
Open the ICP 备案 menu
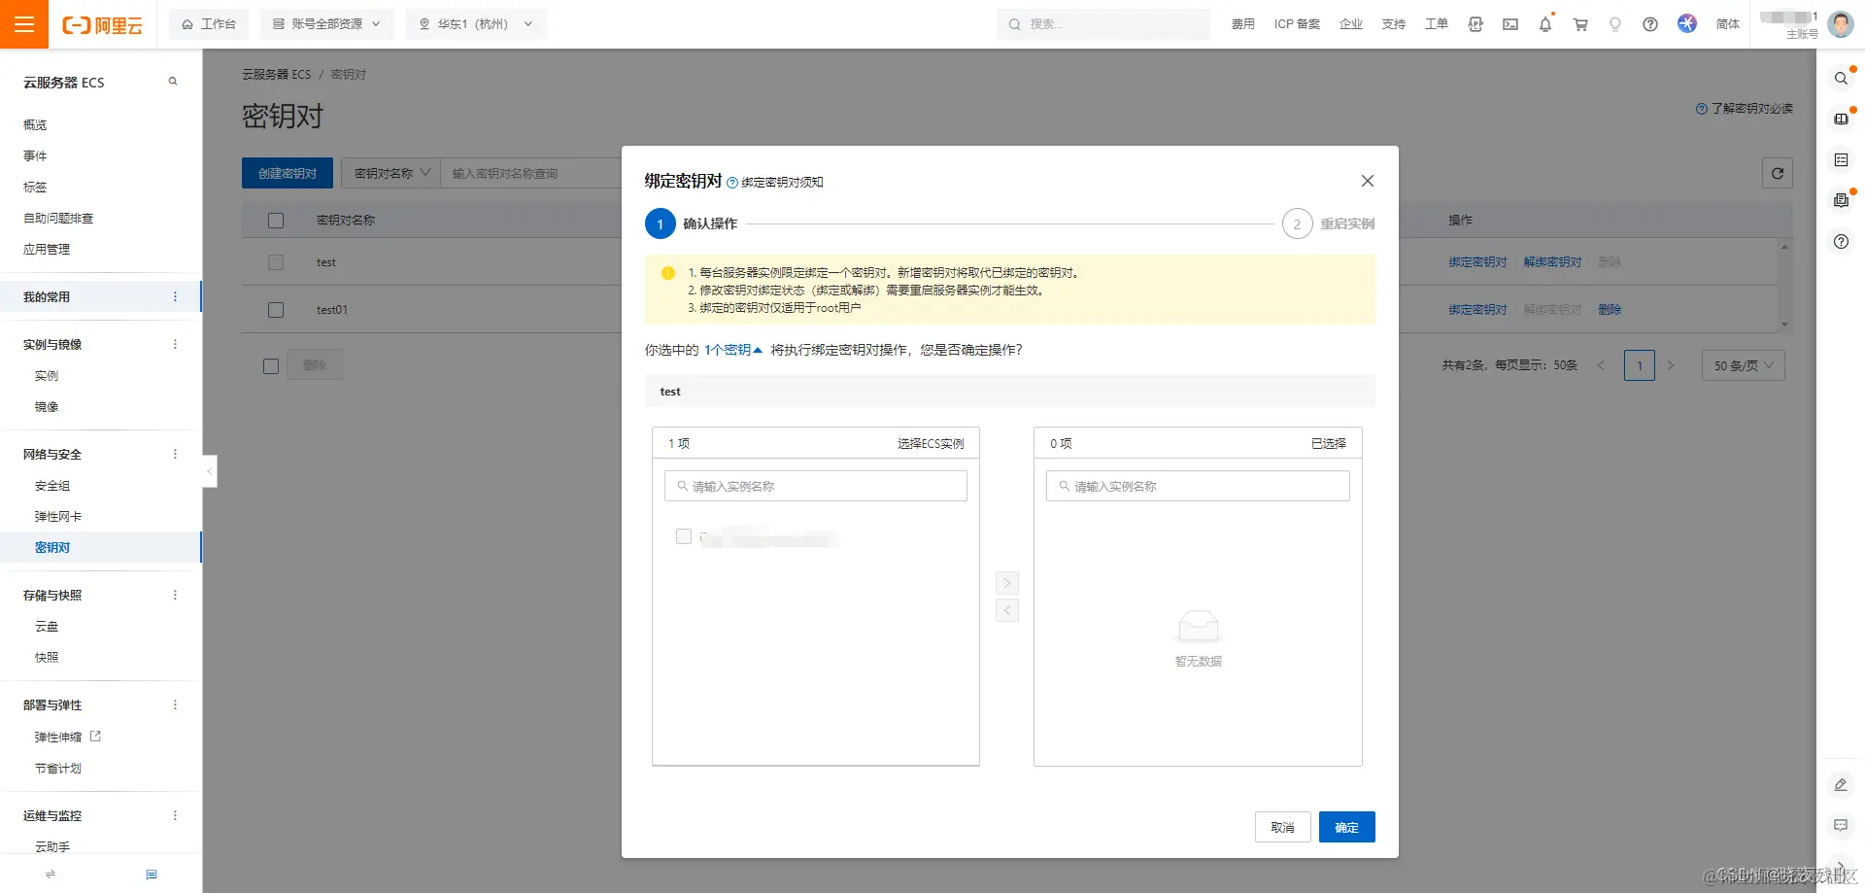click(x=1297, y=24)
